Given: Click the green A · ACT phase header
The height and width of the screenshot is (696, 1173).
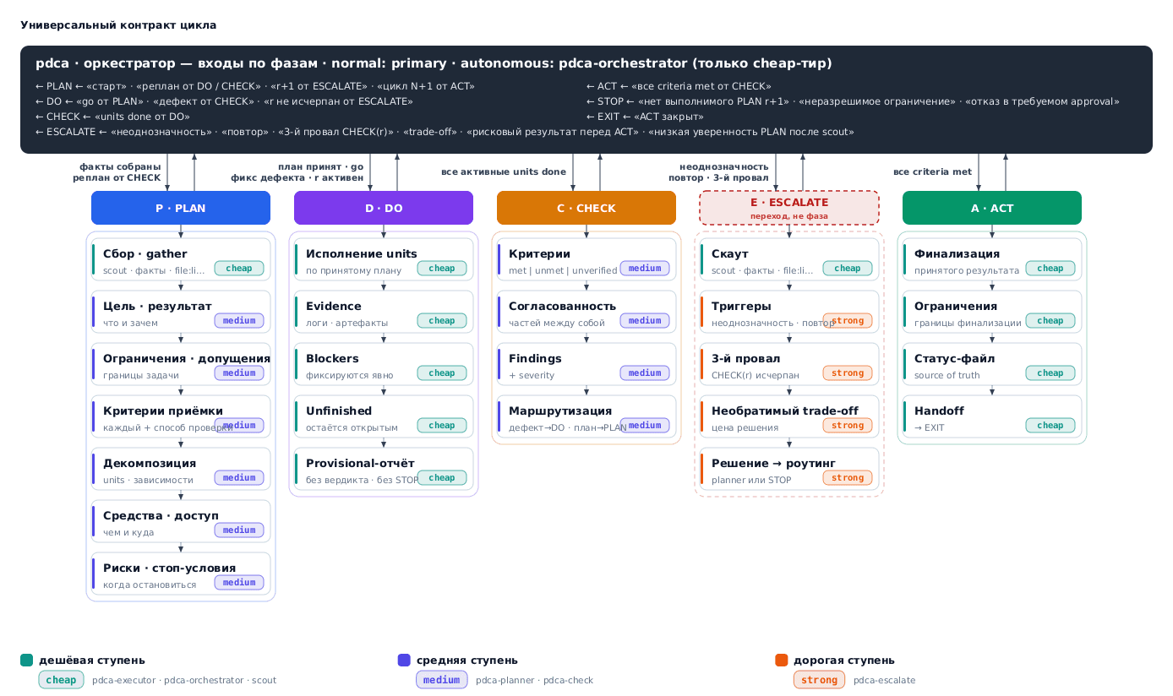Looking at the screenshot, I should (992, 208).
